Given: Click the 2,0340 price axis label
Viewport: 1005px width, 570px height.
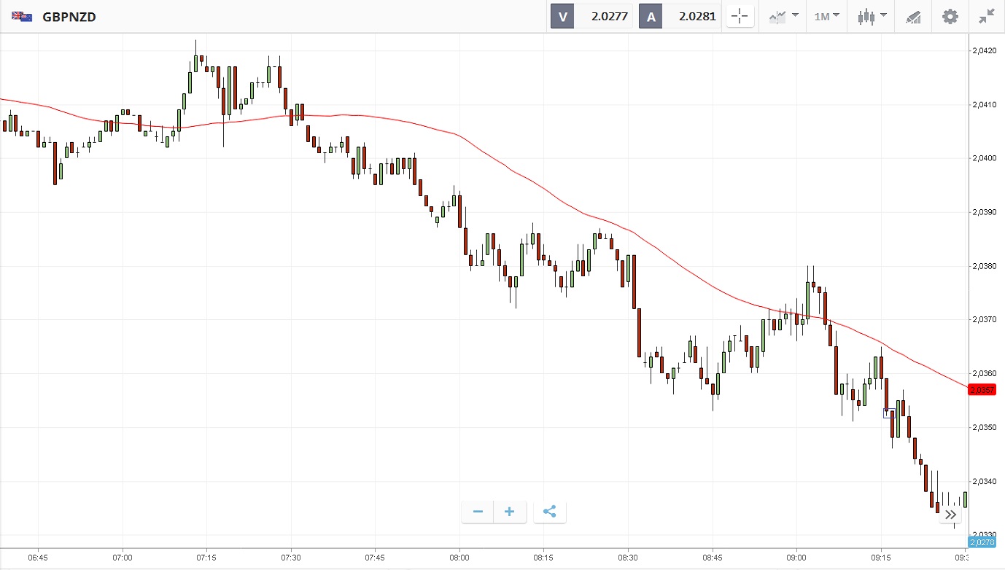Looking at the screenshot, I should point(984,481).
